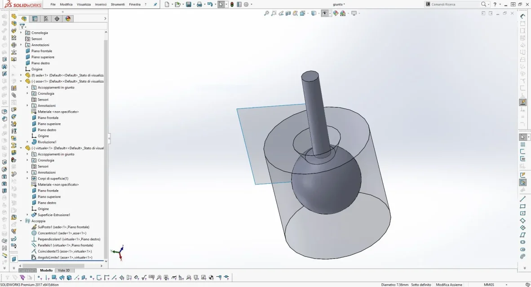Open the PropertyManager tab icon

(35, 18)
